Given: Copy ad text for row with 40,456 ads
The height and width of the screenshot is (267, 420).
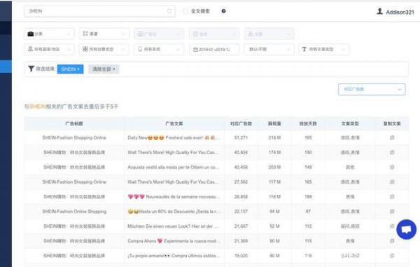Looking at the screenshot, I should 392,167.
